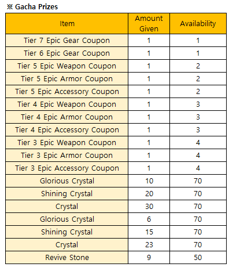This screenshot has width=229, height=267.
Task: Select the Item column header
Action: 67,24
